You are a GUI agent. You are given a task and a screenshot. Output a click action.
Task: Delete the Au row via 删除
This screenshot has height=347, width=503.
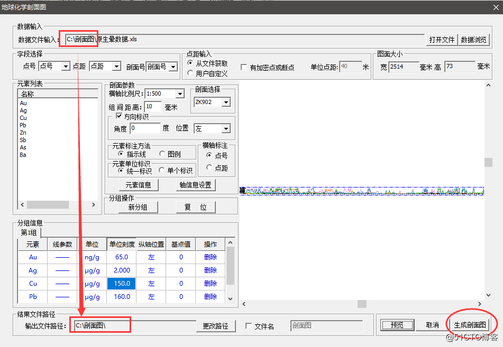click(211, 257)
